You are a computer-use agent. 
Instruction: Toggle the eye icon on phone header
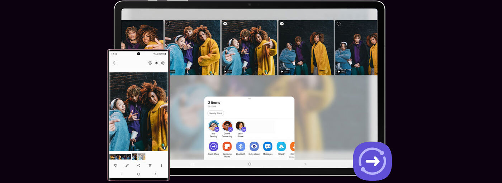click(x=156, y=63)
